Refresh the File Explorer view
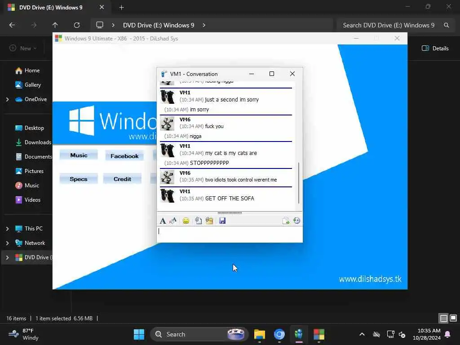The image size is (460, 345). click(x=77, y=25)
